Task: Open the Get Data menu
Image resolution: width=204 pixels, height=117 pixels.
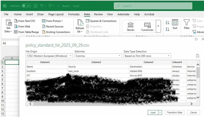Action: pos(8,26)
